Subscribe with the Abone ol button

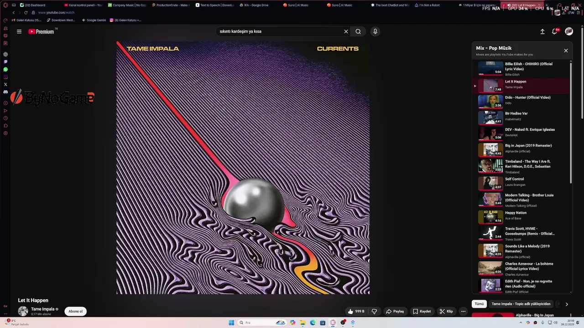(75, 311)
